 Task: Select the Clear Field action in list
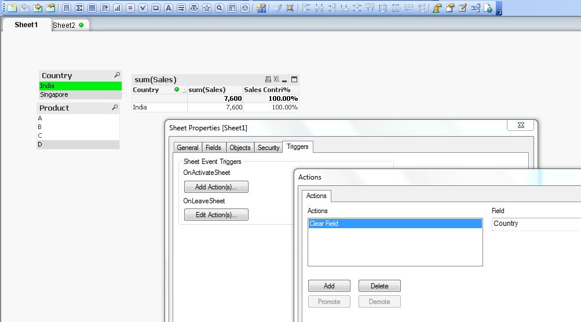coord(395,224)
